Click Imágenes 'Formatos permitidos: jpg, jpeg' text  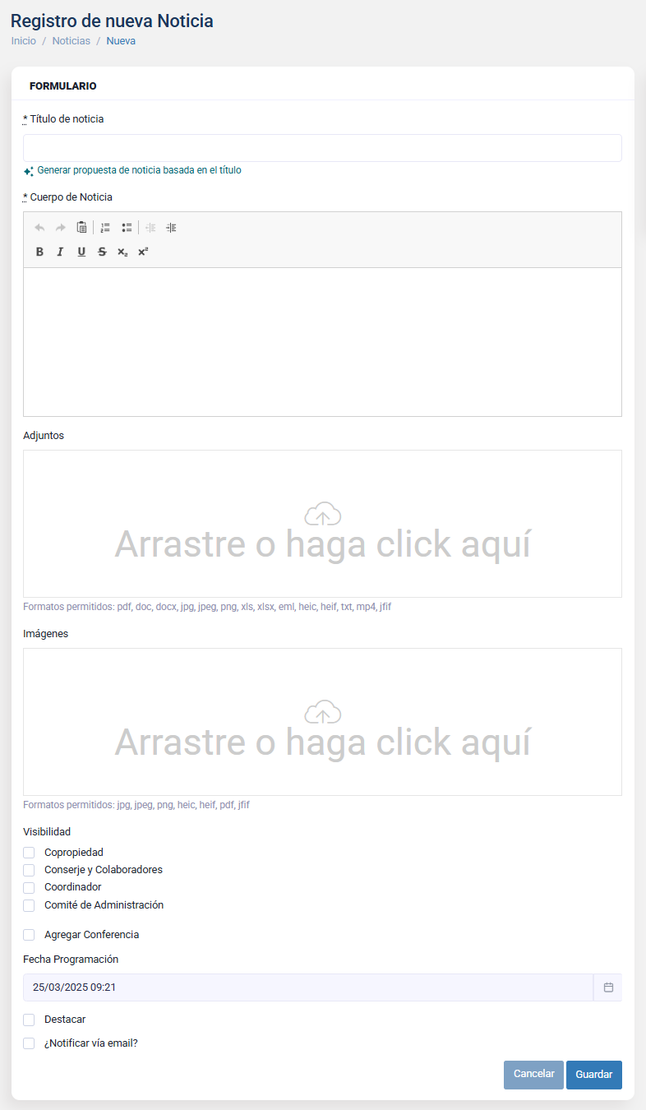[136, 805]
